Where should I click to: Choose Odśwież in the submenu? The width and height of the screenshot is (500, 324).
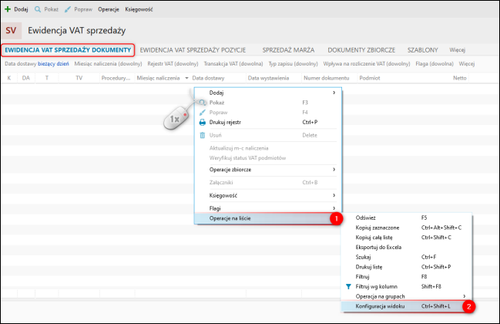[406, 218]
